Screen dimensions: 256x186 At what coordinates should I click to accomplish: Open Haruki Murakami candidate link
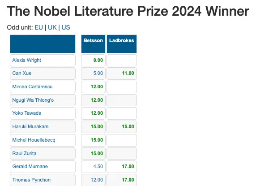31,126
